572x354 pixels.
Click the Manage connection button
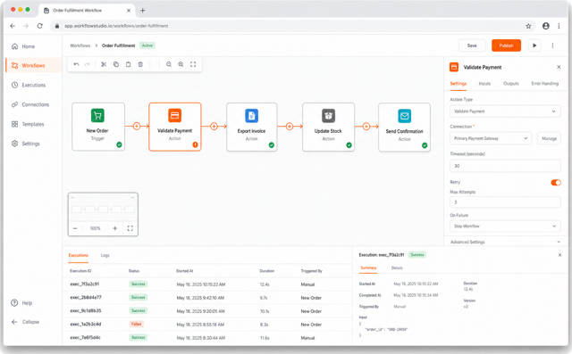[x=549, y=138]
